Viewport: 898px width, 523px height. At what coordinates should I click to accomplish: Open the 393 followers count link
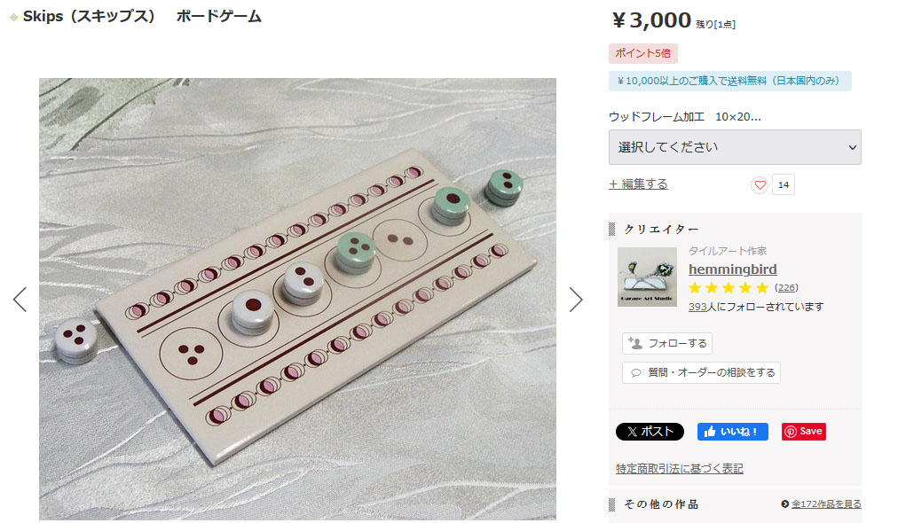(x=697, y=307)
